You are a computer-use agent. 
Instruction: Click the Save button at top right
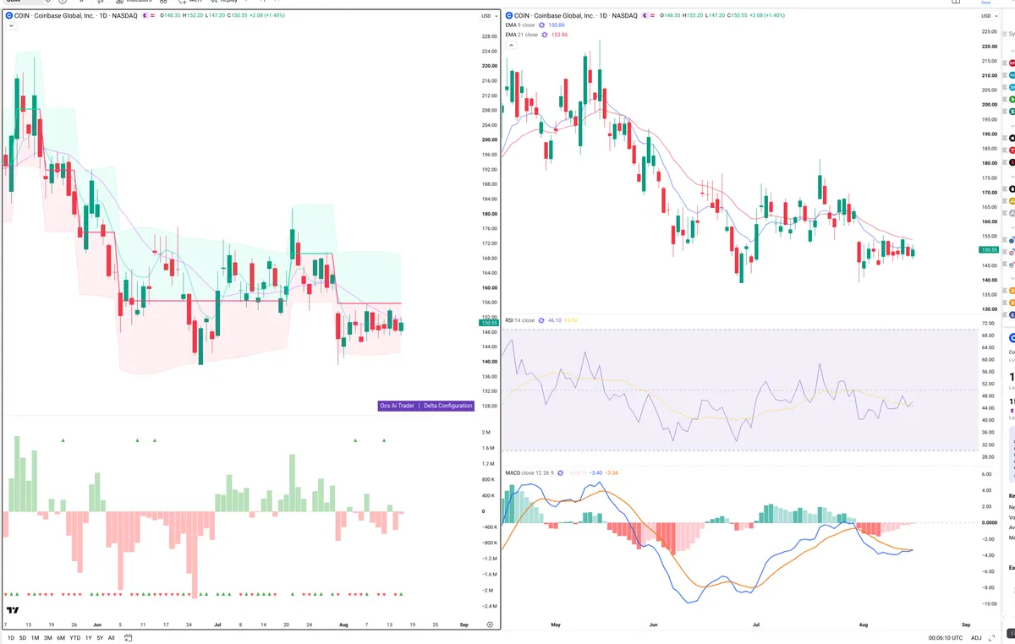coord(986,3)
